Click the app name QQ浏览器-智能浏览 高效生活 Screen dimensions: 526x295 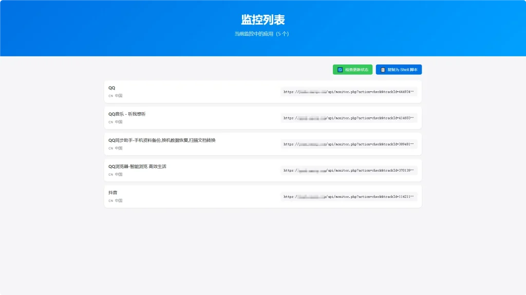pyautogui.click(x=137, y=166)
